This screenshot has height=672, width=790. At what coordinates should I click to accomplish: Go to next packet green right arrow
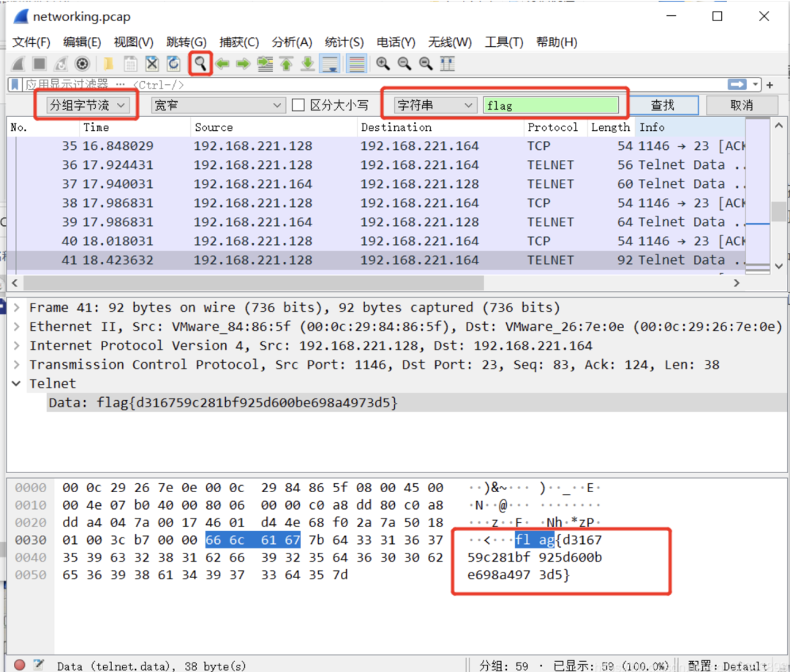coord(244,64)
